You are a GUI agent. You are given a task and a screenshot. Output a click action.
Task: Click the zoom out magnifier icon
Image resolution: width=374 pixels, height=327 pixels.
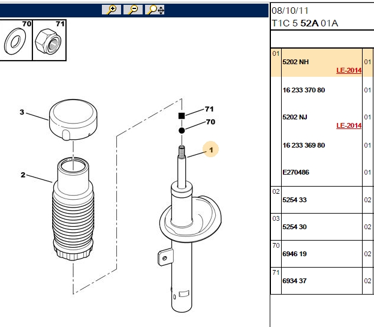tap(133, 10)
